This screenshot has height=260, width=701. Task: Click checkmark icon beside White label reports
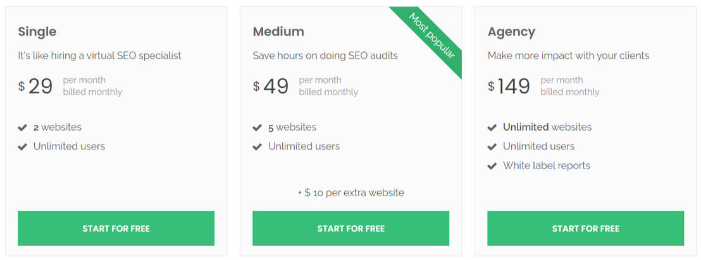[x=492, y=166]
